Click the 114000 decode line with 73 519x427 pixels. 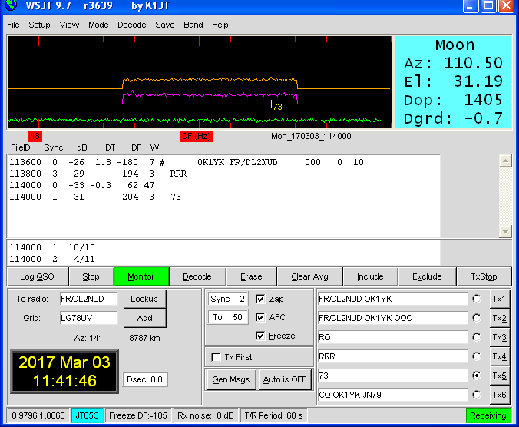coord(95,197)
